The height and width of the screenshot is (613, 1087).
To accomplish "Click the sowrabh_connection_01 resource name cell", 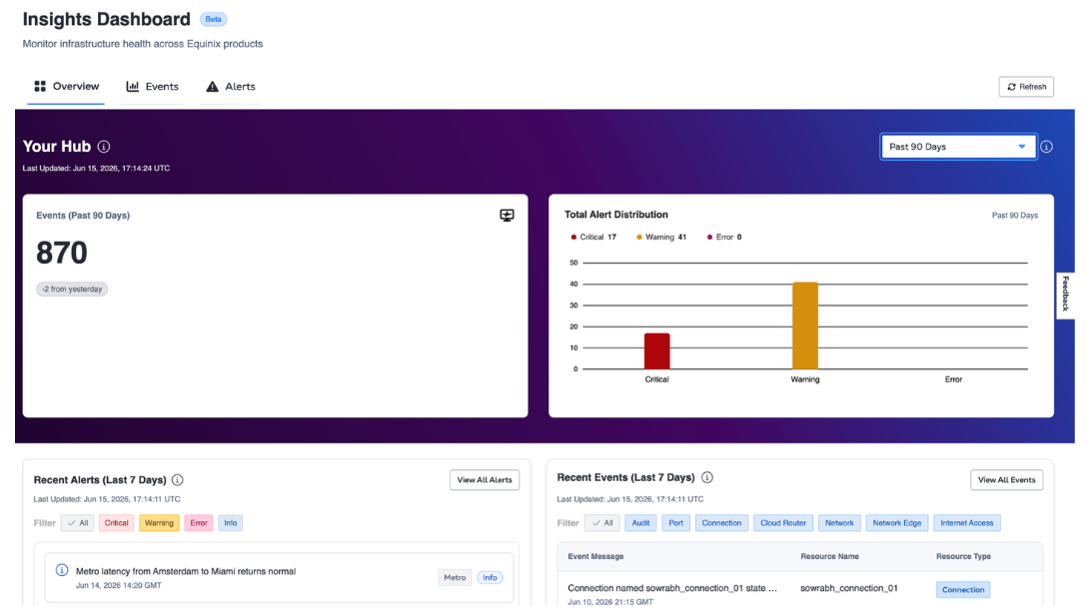I will tap(849, 588).
